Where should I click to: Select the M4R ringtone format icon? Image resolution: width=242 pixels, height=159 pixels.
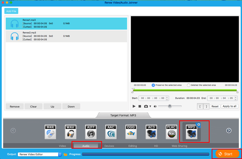click(50, 131)
